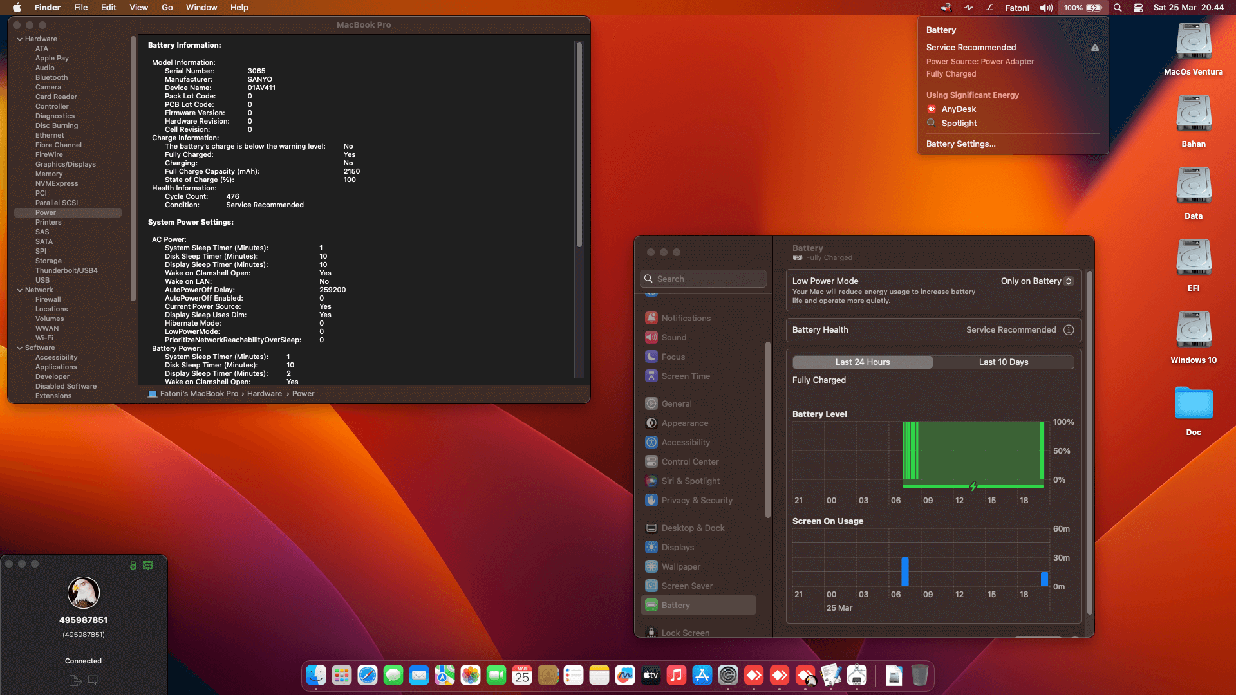The image size is (1236, 695).
Task: Select the Last 24 Hours tab
Action: (x=863, y=362)
